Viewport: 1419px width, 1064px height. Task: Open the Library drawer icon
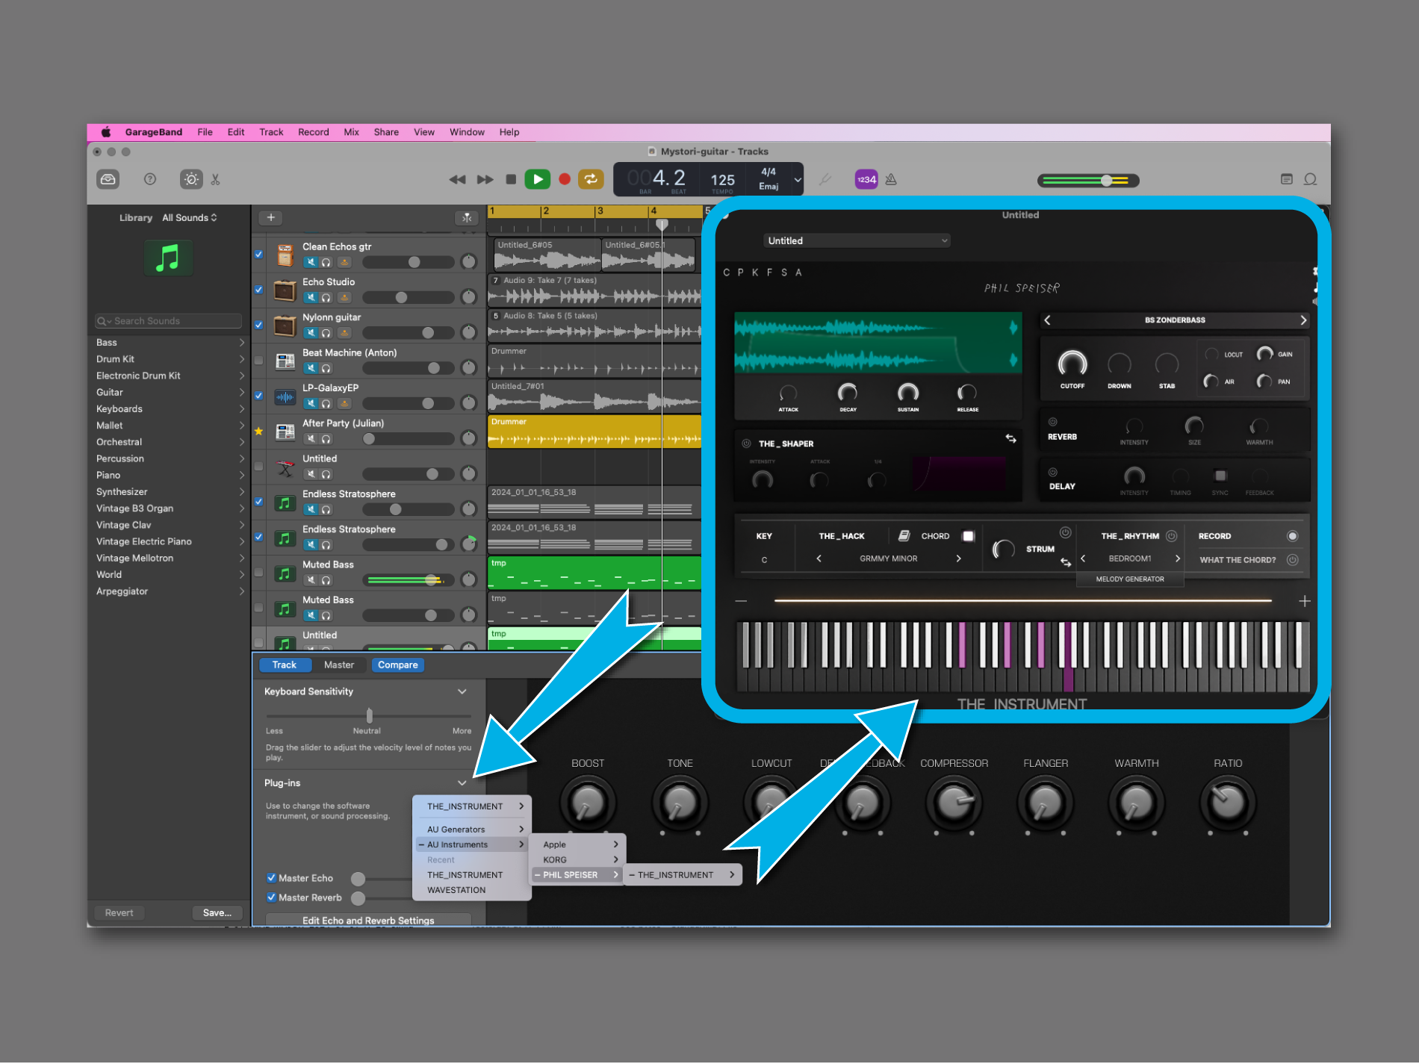pos(108,179)
